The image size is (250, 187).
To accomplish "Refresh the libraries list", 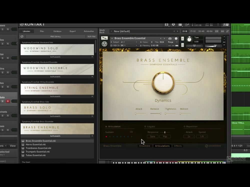I will point(22,36).
